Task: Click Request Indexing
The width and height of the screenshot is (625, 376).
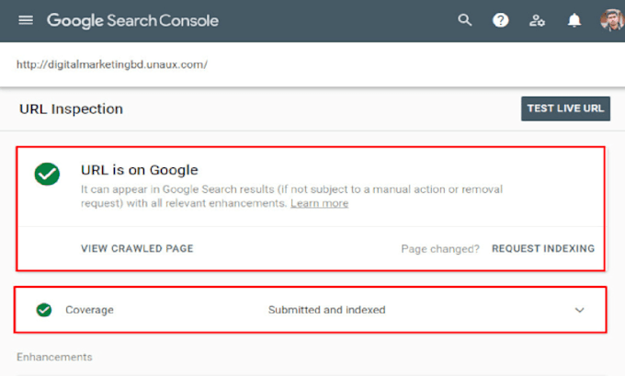Action: tap(543, 248)
